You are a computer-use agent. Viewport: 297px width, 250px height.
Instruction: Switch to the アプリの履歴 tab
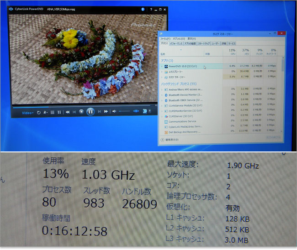tap(190, 43)
